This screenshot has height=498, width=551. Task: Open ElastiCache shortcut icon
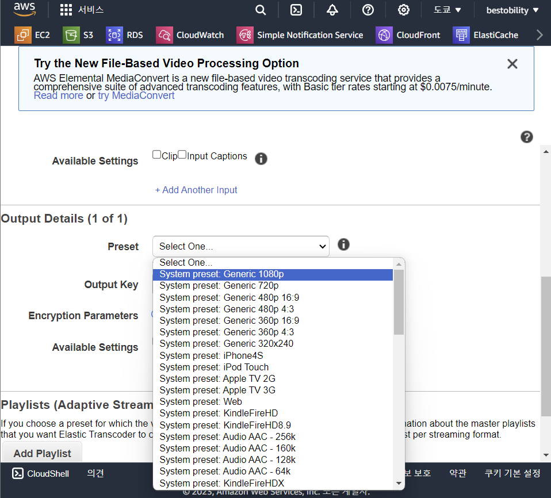point(461,35)
